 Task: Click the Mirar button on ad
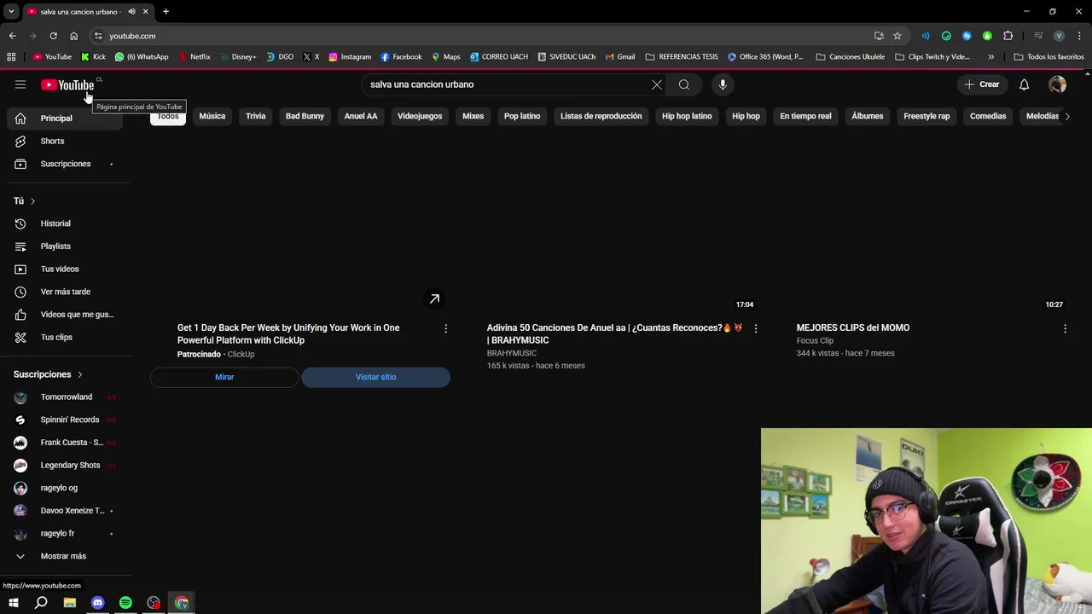[224, 377]
